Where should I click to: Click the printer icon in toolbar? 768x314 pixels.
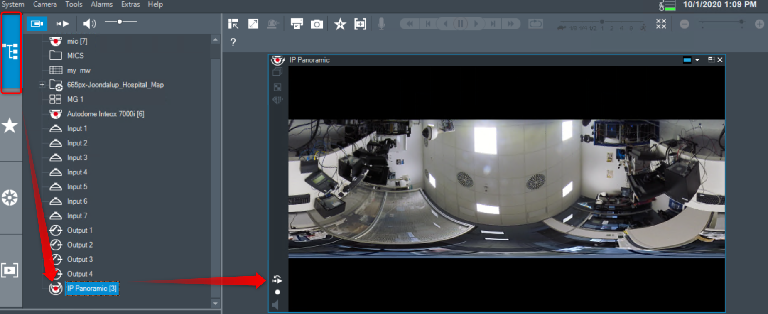click(297, 24)
